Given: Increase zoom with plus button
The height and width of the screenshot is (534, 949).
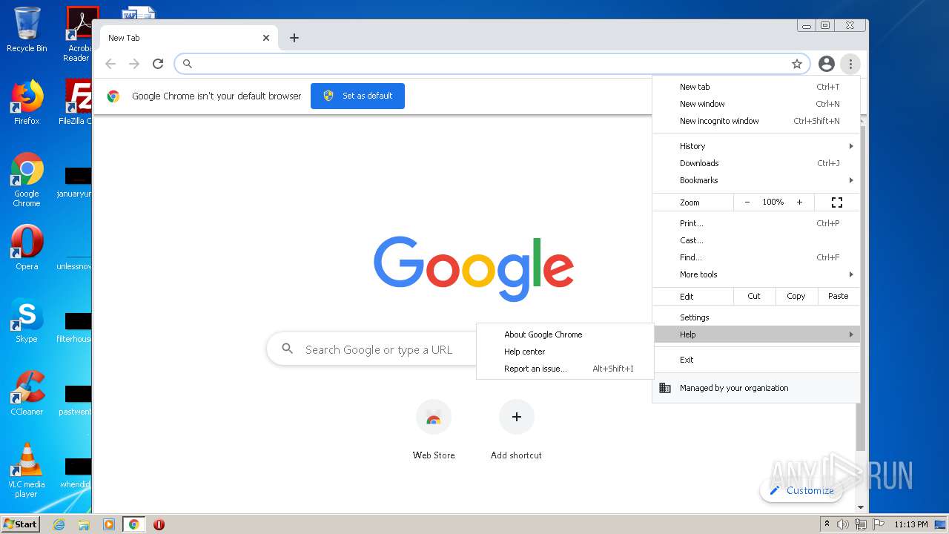Looking at the screenshot, I should tap(799, 202).
